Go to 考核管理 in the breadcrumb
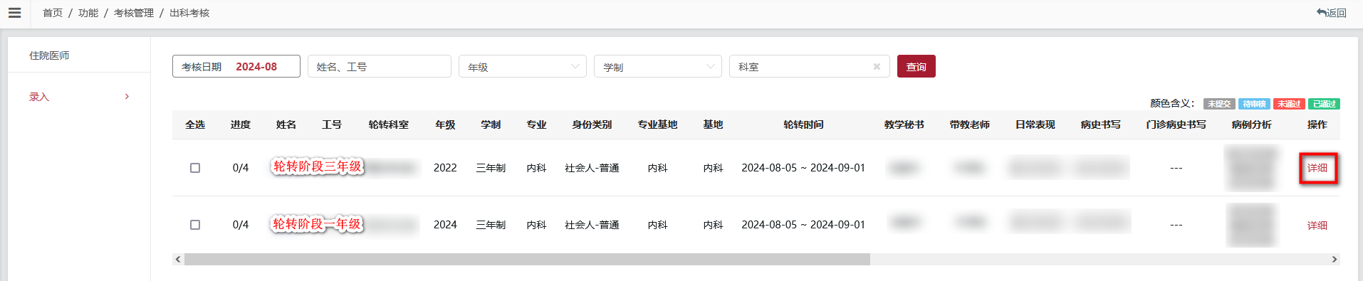 (x=134, y=13)
